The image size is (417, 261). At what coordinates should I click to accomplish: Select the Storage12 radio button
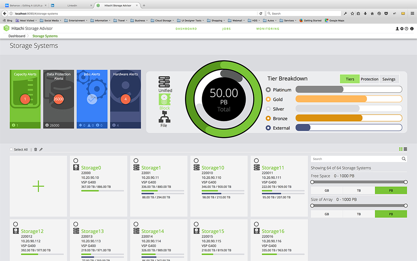(16, 224)
